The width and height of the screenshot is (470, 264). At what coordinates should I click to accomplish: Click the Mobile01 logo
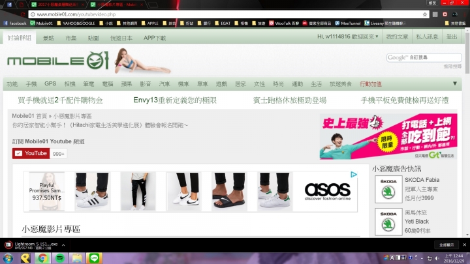(x=58, y=61)
